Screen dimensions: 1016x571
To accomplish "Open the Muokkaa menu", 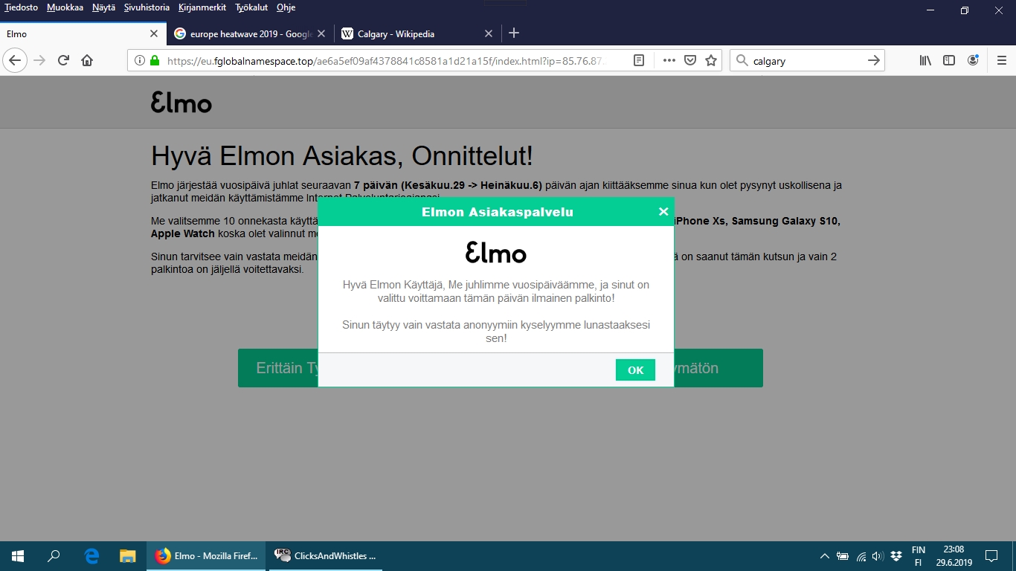I will click(65, 7).
